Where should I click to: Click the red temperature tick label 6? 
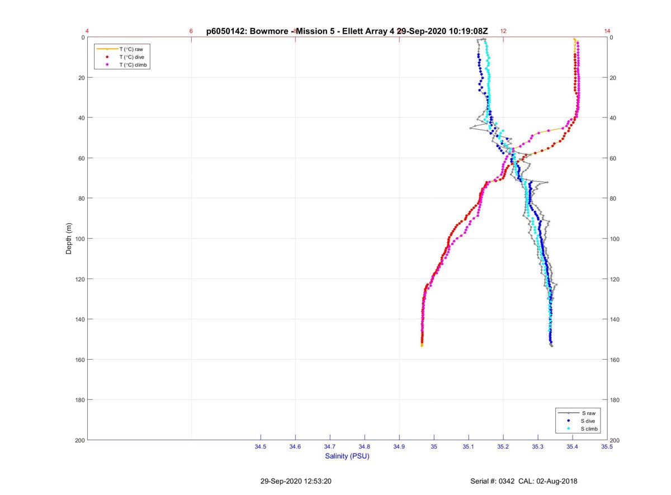tap(191, 31)
